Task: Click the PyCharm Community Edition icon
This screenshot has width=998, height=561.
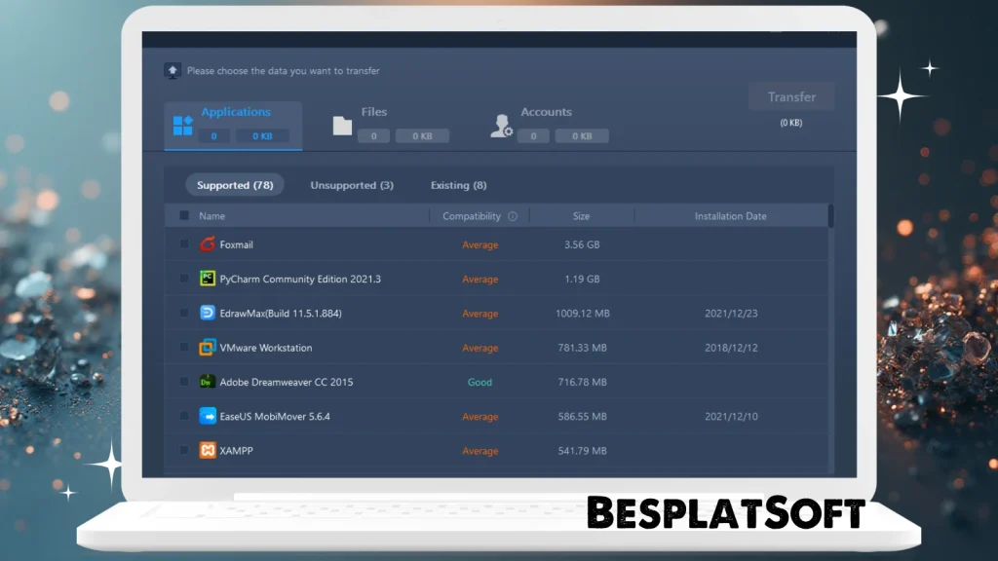Action: coord(207,279)
